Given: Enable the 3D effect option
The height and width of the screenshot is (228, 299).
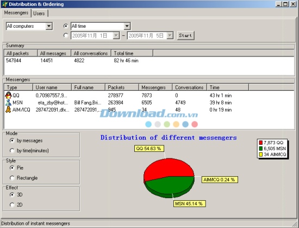Looking at the screenshot, I should click(x=12, y=195).
